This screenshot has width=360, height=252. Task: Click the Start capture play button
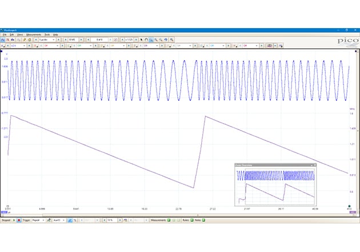pyautogui.click(x=14, y=220)
